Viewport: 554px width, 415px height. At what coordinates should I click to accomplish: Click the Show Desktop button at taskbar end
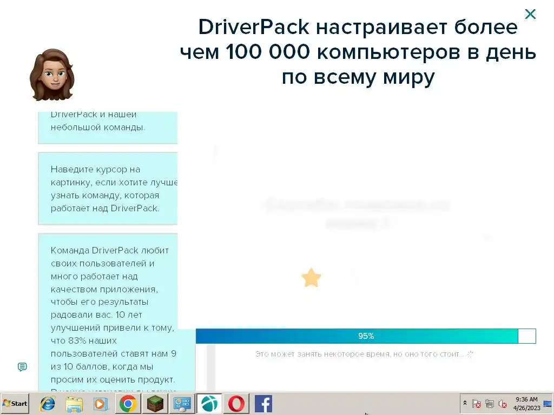(548, 403)
